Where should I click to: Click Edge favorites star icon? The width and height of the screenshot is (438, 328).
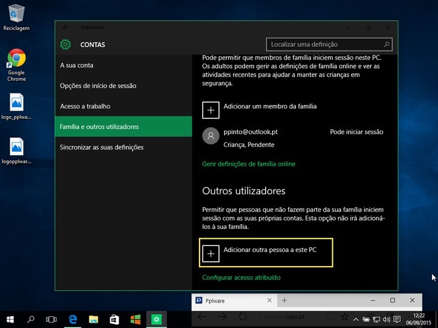(345, 316)
